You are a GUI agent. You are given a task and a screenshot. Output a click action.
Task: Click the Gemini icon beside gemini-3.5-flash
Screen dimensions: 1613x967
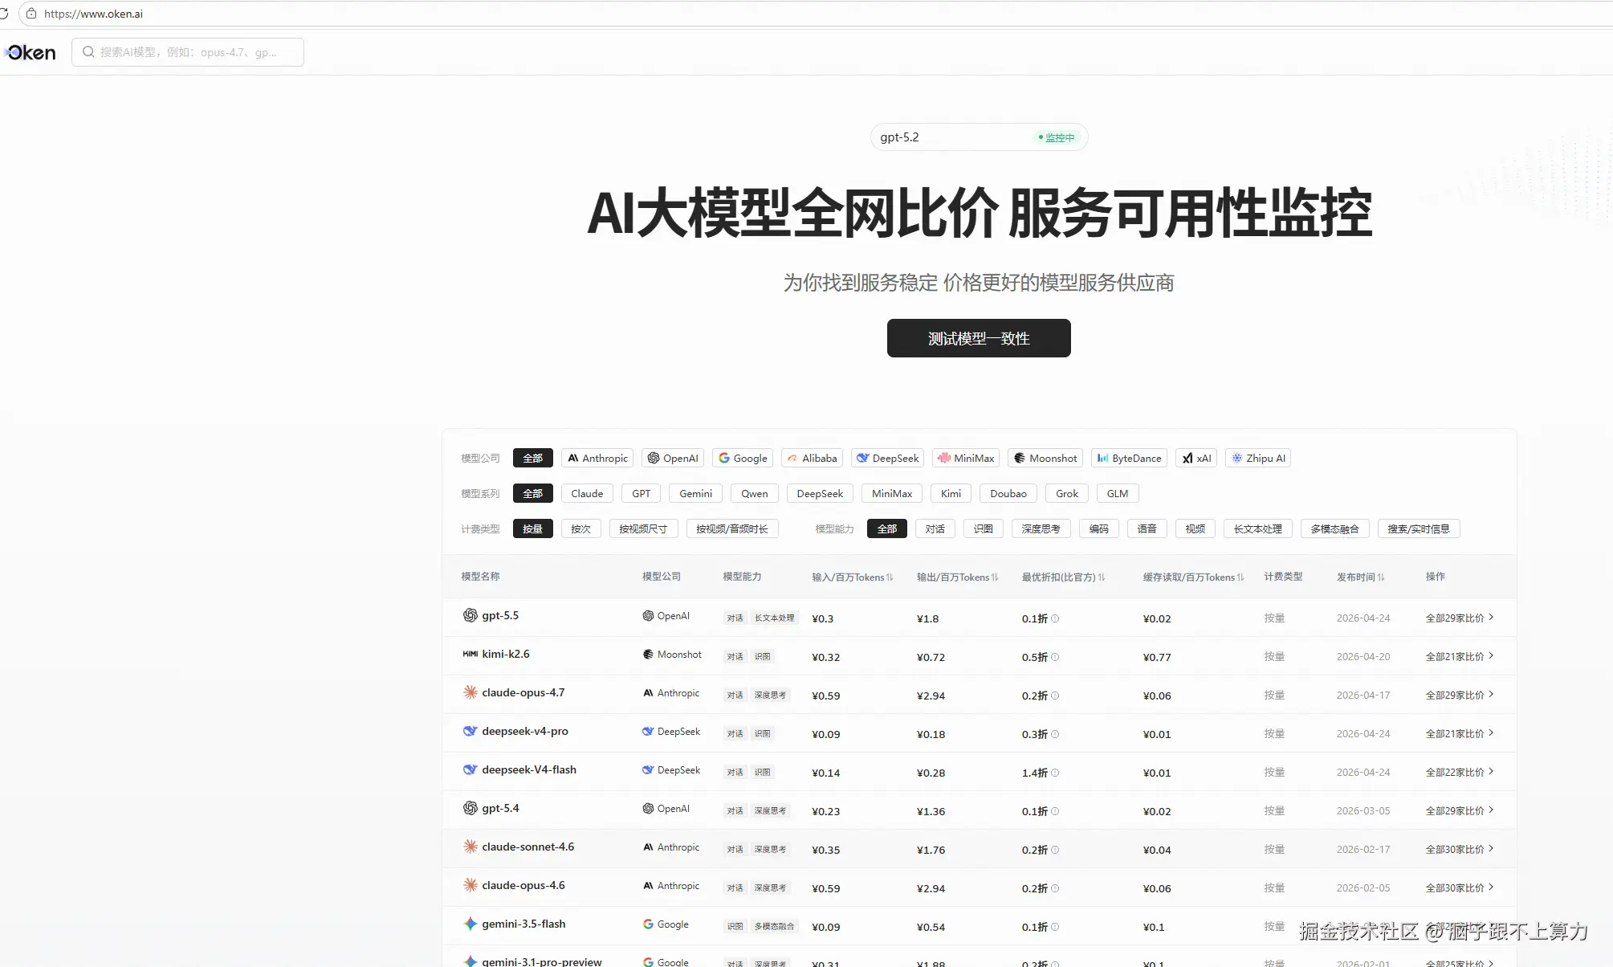(470, 924)
